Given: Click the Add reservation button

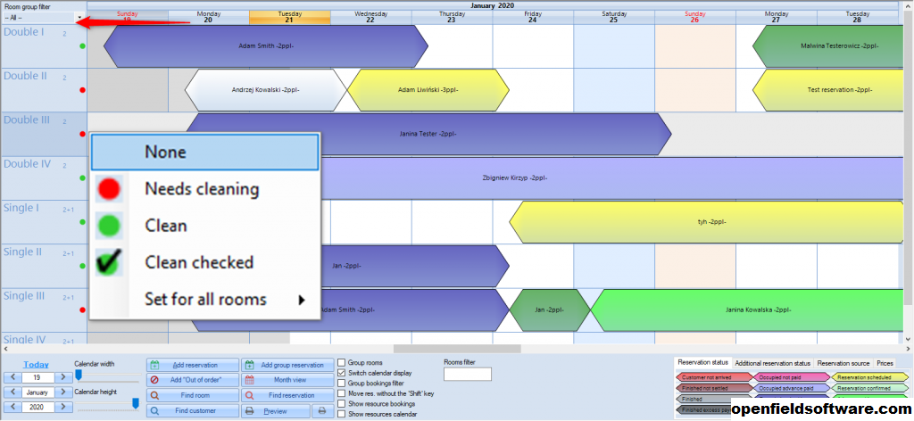Looking at the screenshot, I should [193, 365].
